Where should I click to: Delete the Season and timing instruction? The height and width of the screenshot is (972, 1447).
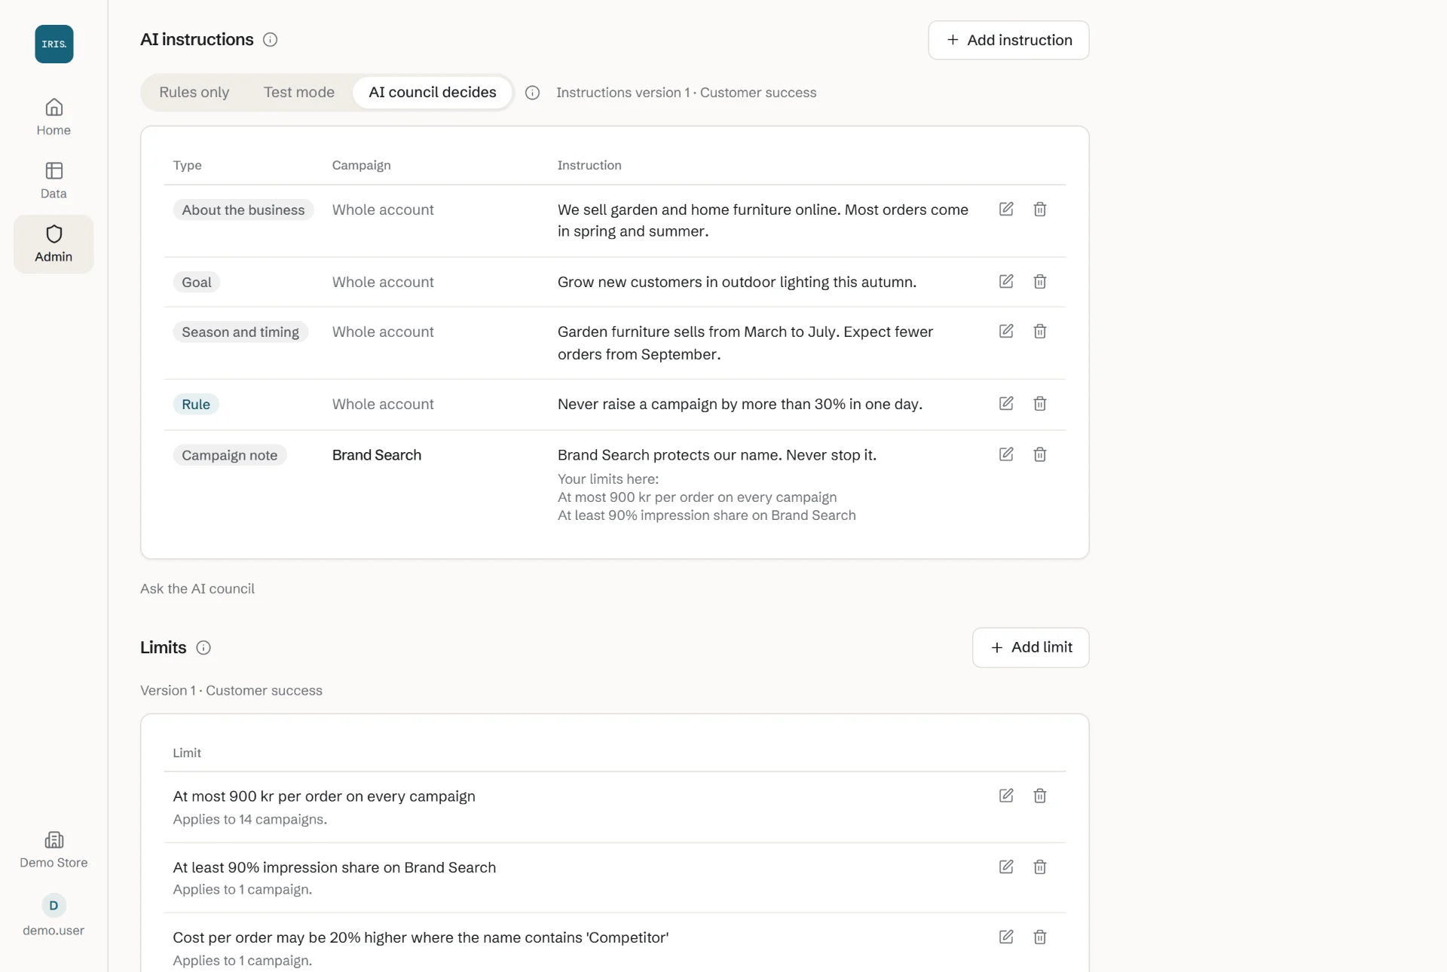(1040, 331)
